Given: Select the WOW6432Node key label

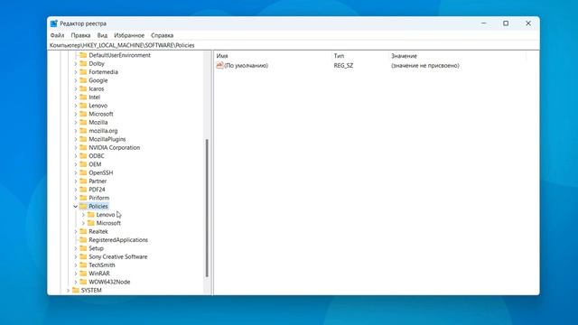Looking at the screenshot, I should point(109,282).
